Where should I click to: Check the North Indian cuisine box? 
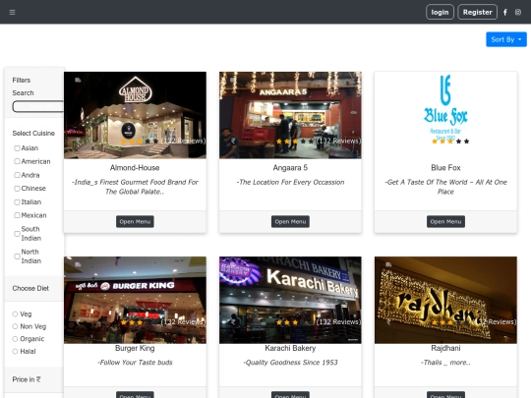(x=17, y=256)
